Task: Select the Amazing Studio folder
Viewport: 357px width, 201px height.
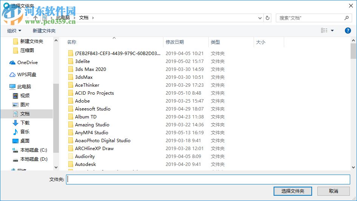Action: (92, 125)
